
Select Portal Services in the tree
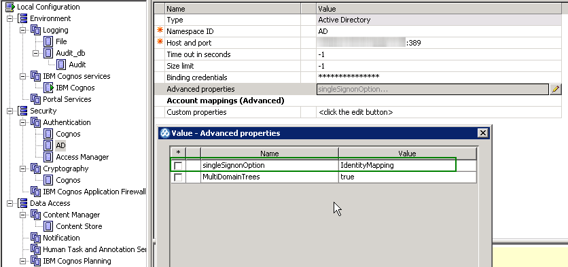[67, 99]
